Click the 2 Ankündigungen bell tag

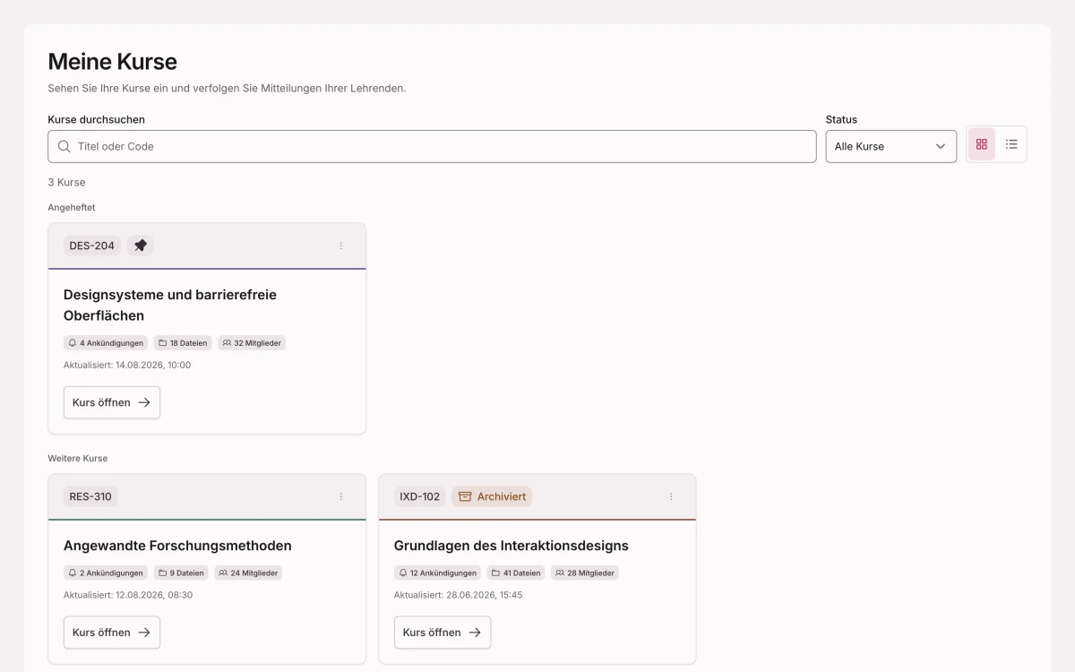[106, 573]
